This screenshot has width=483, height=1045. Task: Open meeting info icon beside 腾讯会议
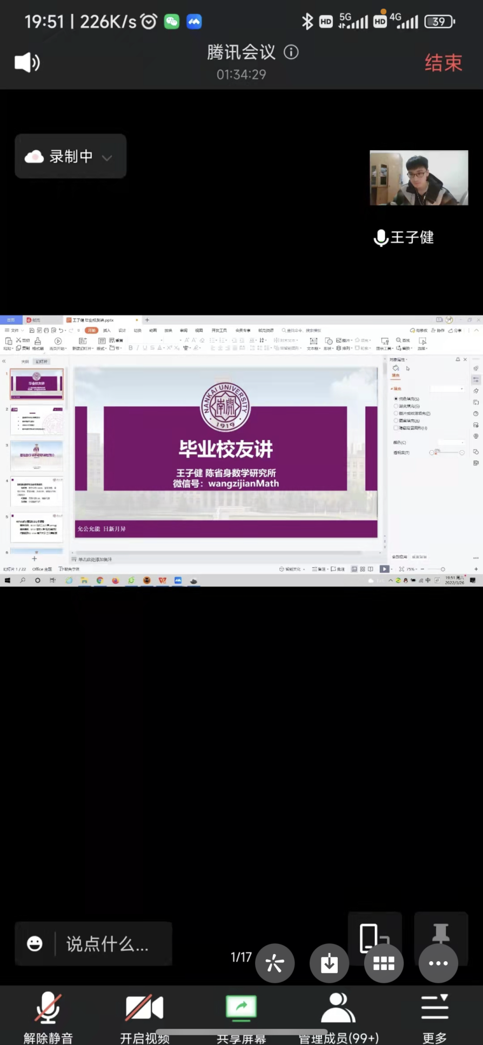point(291,52)
